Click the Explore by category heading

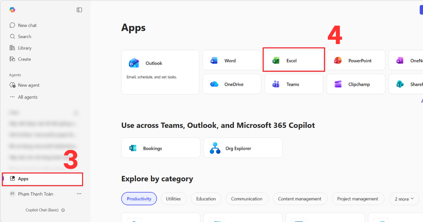click(157, 179)
